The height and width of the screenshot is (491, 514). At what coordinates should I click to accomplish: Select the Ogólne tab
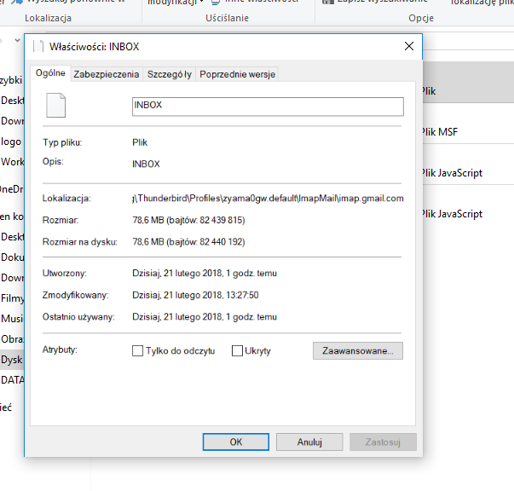click(x=50, y=73)
